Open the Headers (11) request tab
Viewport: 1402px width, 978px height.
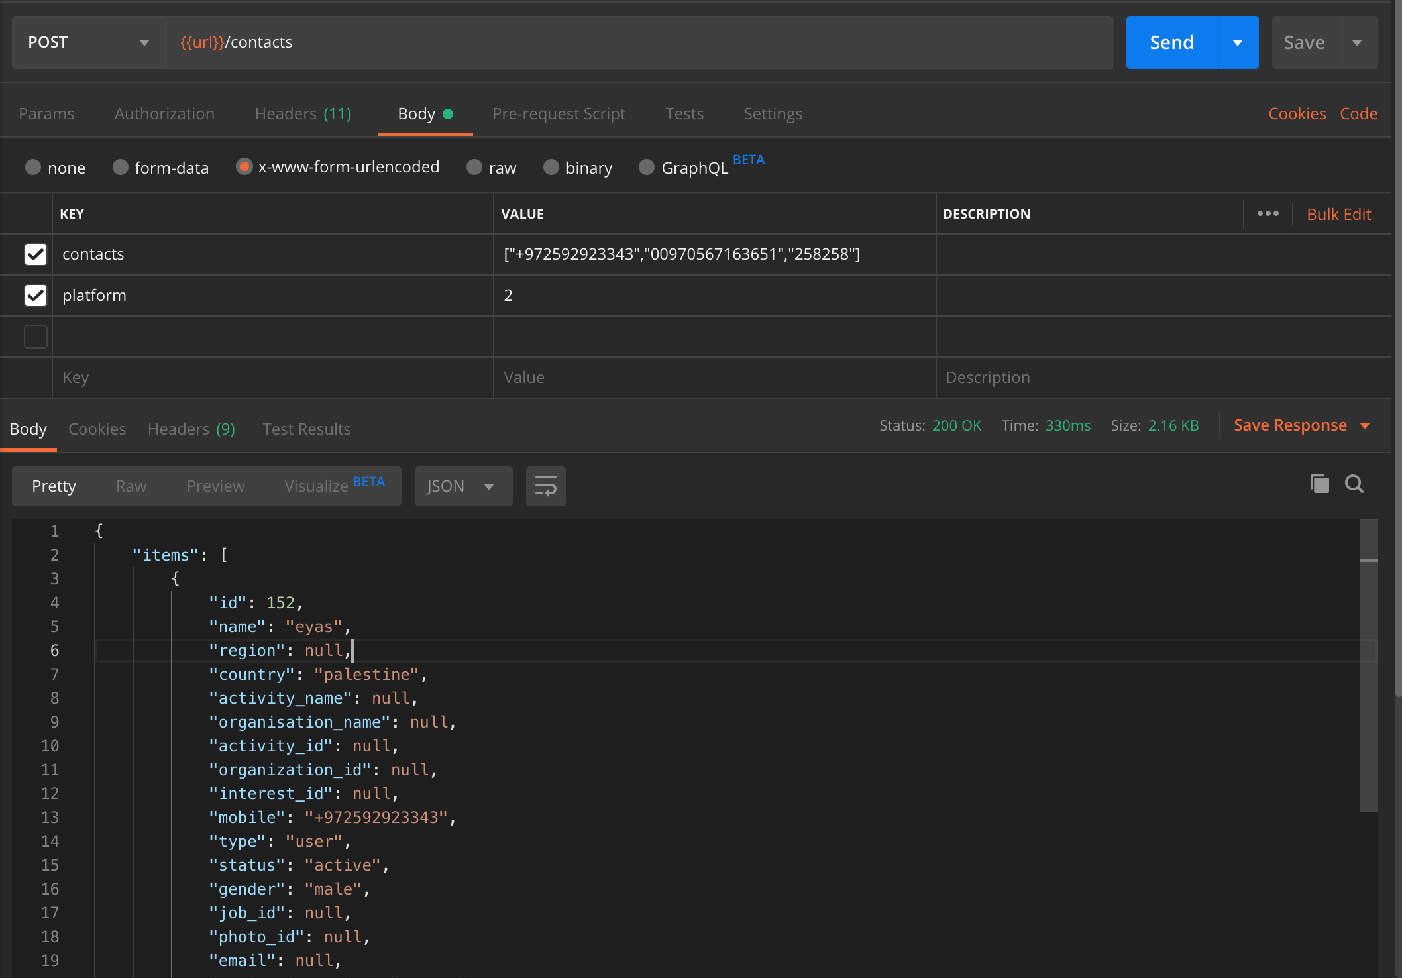click(303, 114)
